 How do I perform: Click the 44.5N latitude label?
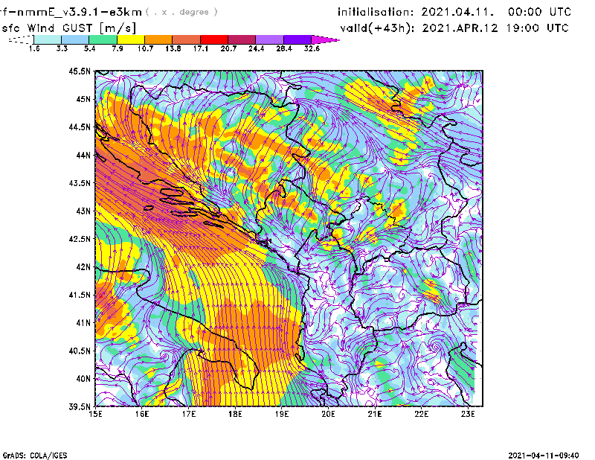click(80, 127)
